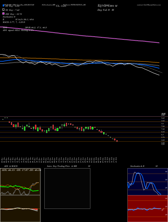Click the magenta 200 Day EMA legend swatch

coord(4,13)
